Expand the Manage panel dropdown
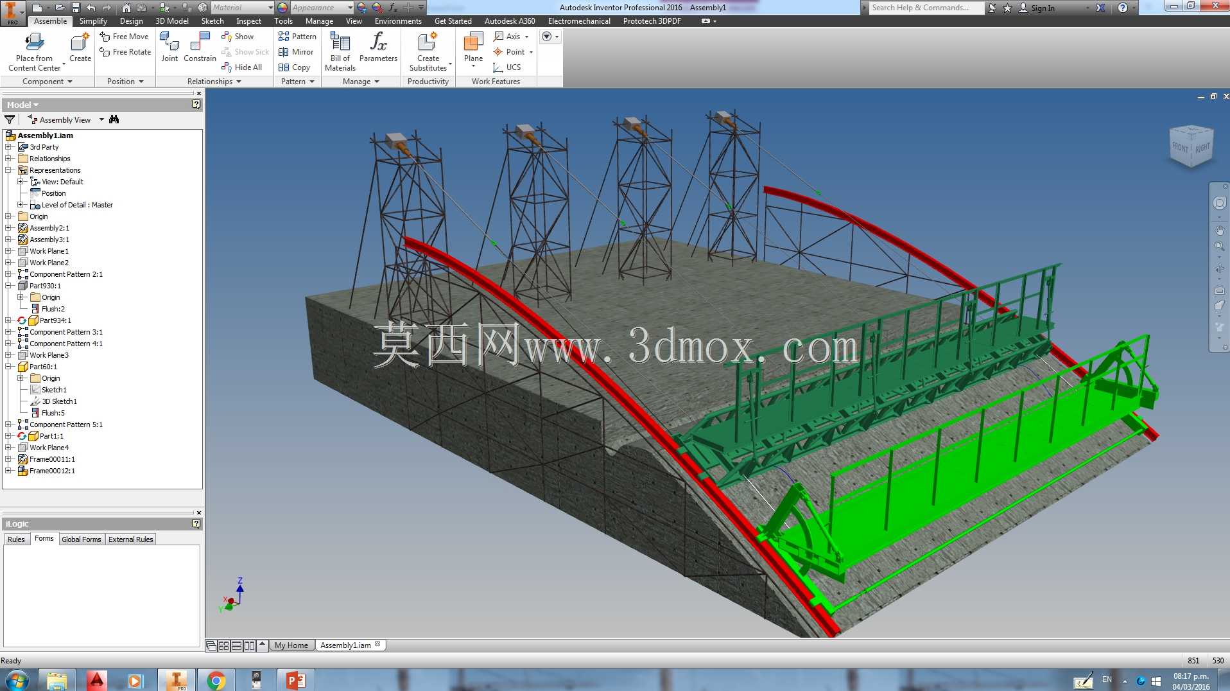The height and width of the screenshot is (691, 1230). coord(361,82)
